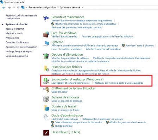
Task: Click the BitLocker keys icon
Action: (x=46, y=90)
